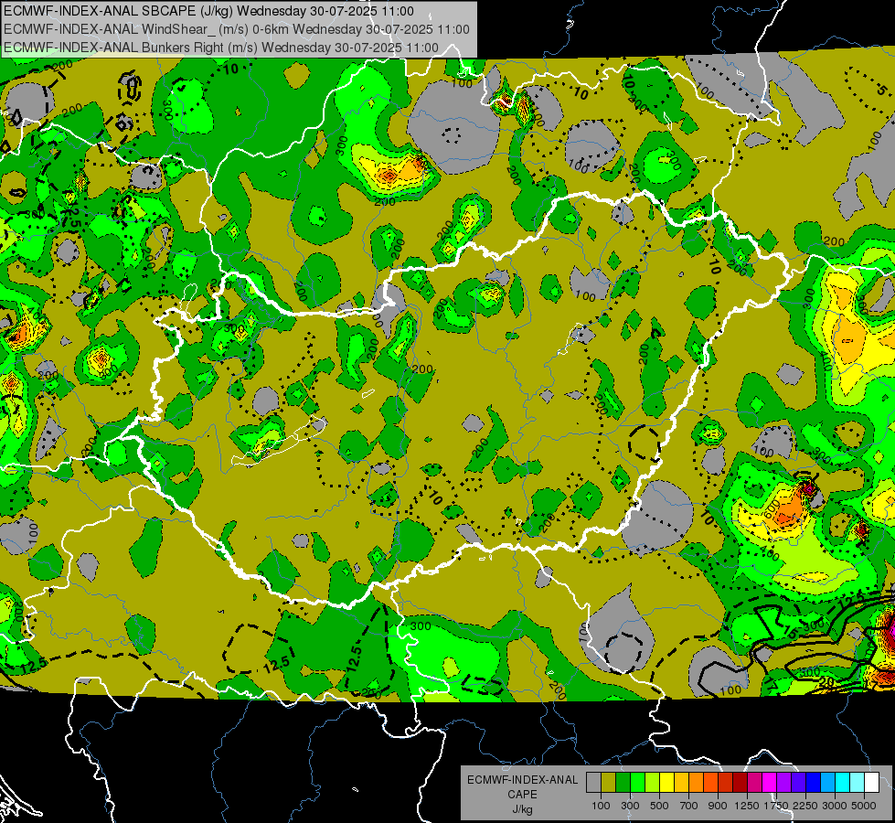Click the legend value 700
Image resolution: width=895 pixels, height=823 pixels.
pos(689,806)
